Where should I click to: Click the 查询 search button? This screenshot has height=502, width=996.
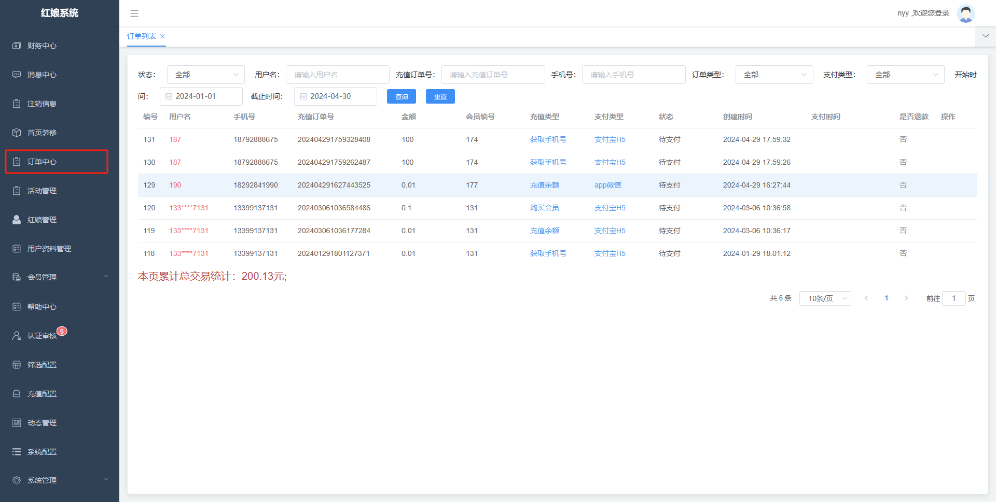click(x=402, y=96)
